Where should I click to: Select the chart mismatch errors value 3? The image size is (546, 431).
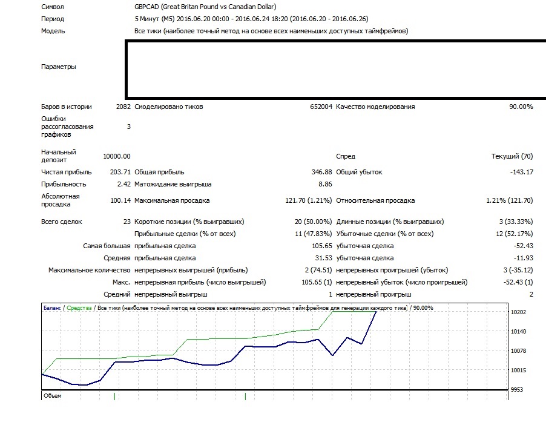[x=129, y=127]
